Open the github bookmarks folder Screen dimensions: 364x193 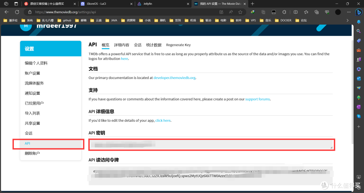[x=64, y=21]
